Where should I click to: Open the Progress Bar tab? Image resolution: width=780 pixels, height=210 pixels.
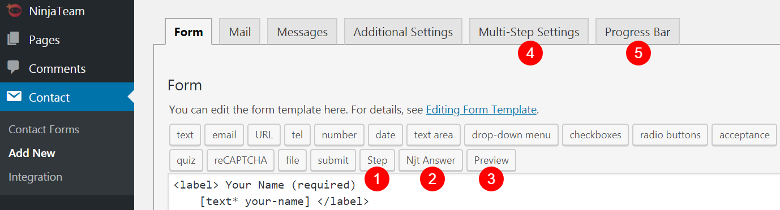637,32
